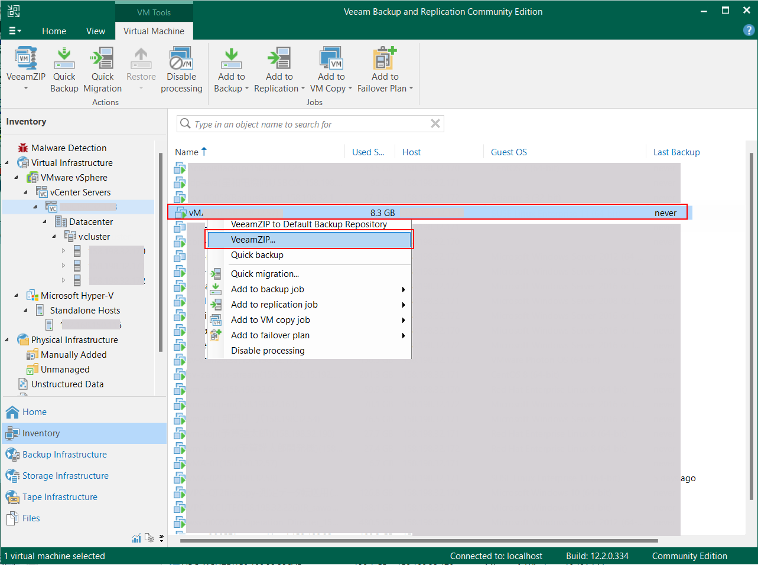Open Add to VM copy job submenu

[309, 320]
